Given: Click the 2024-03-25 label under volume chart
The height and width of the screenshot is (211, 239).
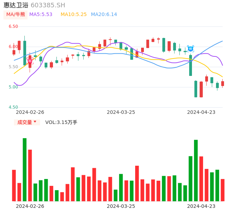Looking at the screenshot, I should 121,206.
